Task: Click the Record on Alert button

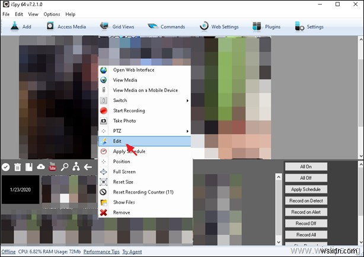Action: coord(306,212)
